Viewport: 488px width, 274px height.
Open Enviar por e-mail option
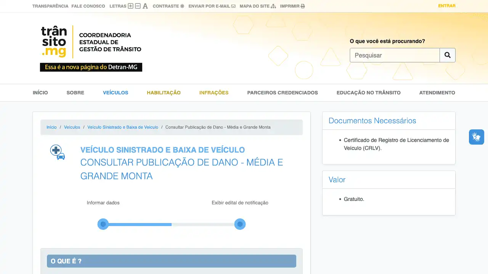212,6
